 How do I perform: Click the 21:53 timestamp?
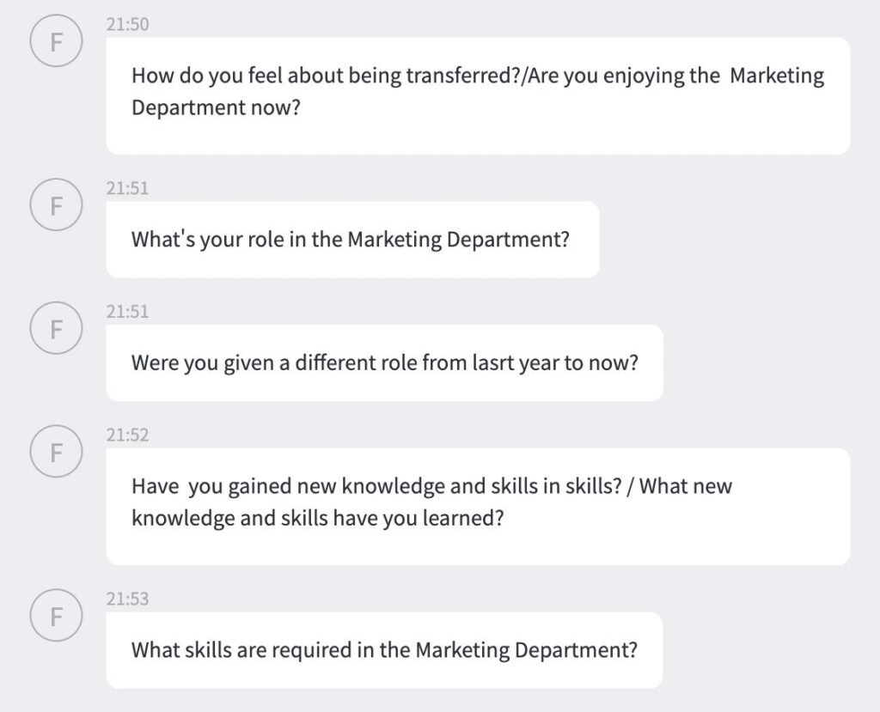pyautogui.click(x=128, y=599)
